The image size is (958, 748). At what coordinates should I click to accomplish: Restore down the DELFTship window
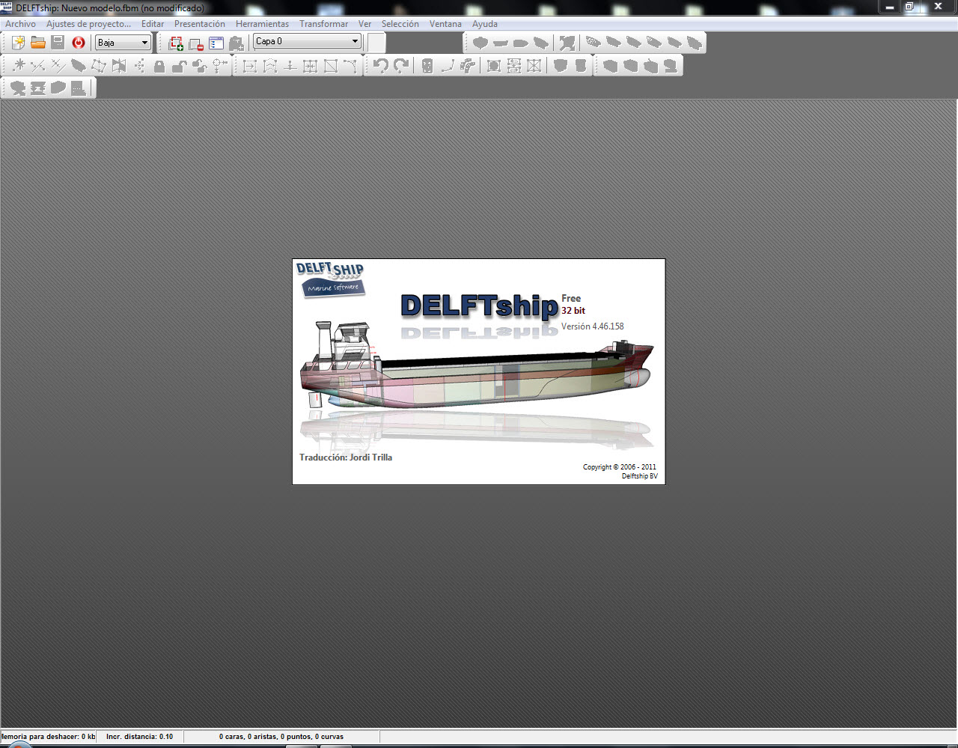(x=909, y=7)
